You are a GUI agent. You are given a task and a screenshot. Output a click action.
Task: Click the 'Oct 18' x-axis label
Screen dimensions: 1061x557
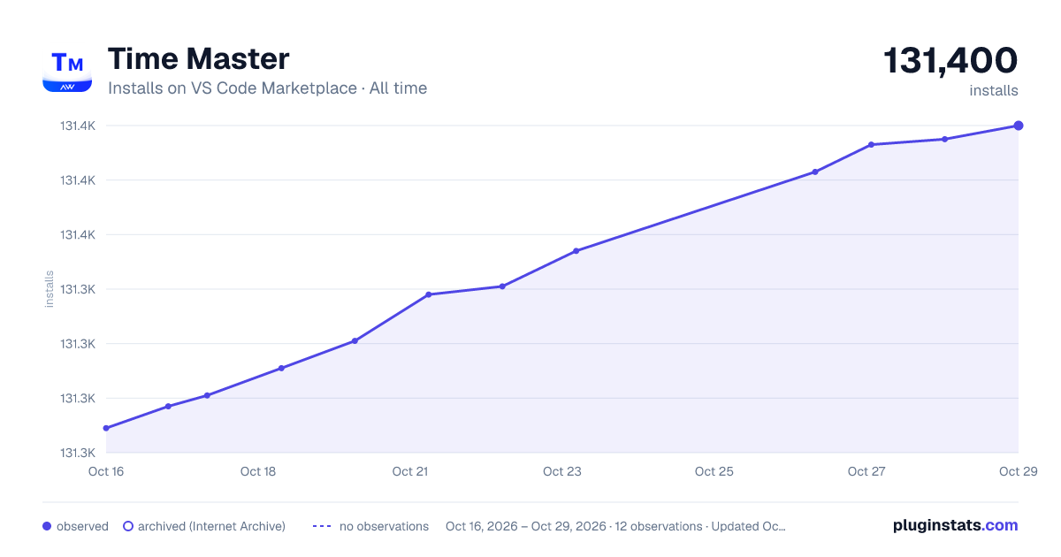click(x=258, y=471)
